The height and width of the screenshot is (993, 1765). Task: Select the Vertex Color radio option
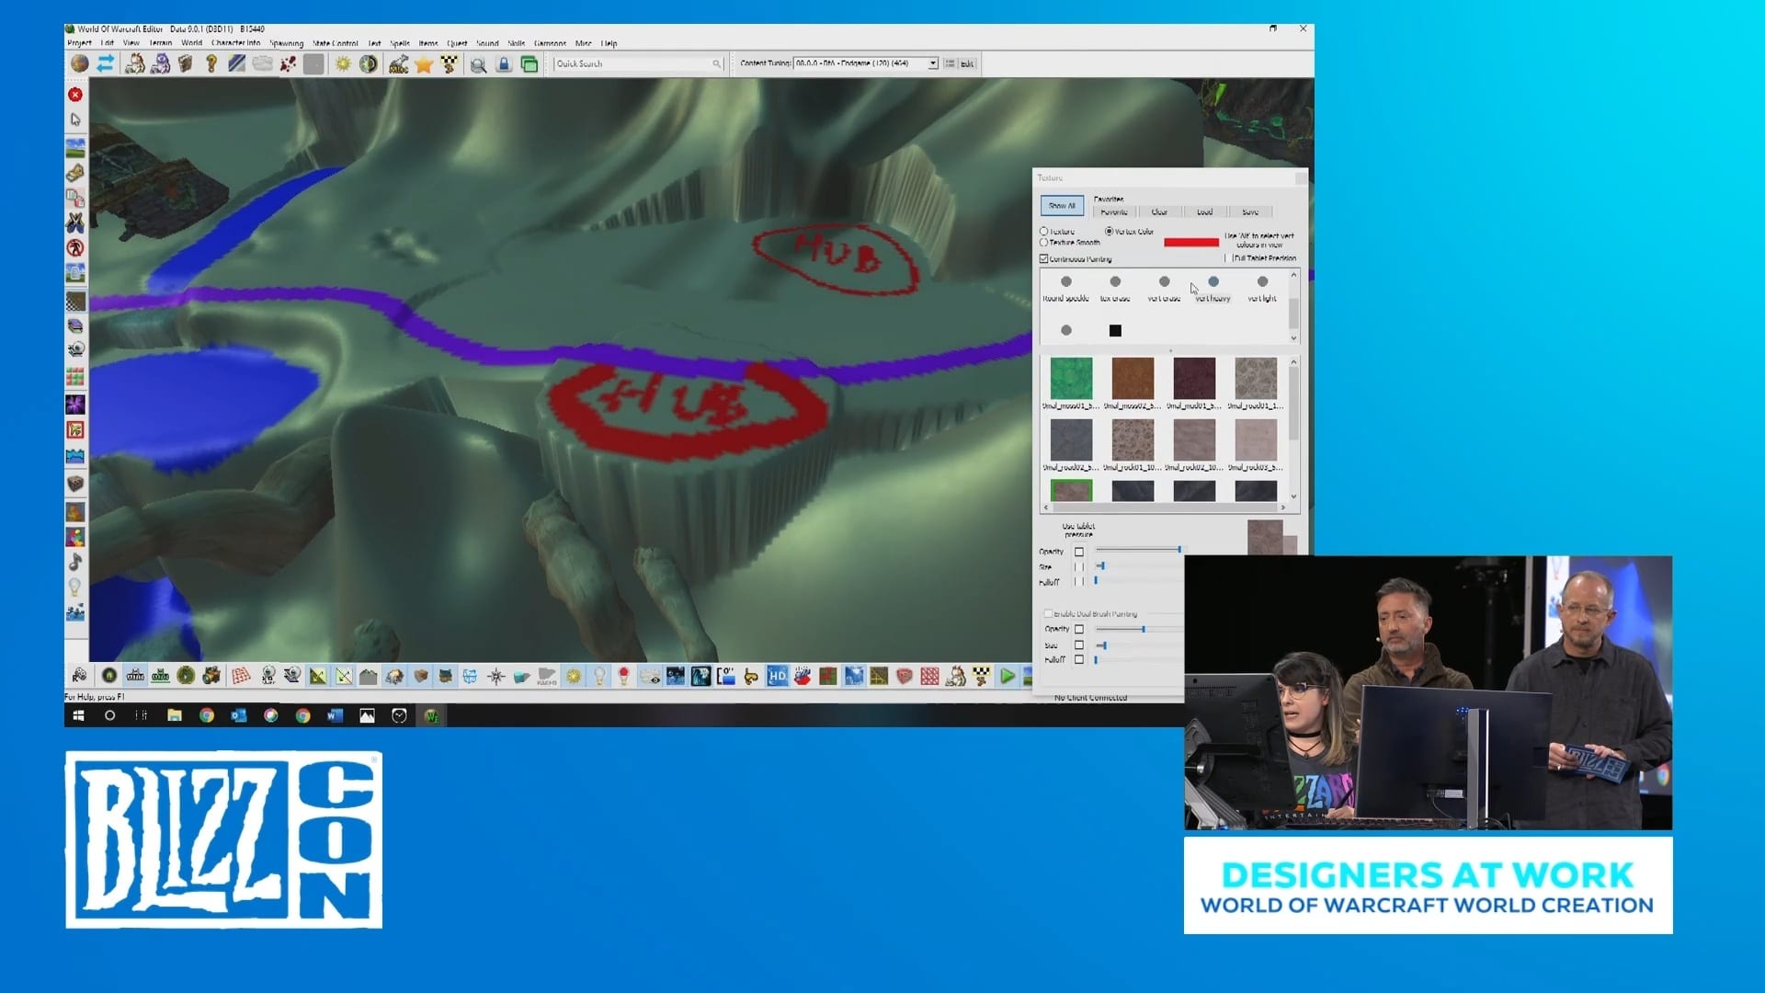point(1110,232)
